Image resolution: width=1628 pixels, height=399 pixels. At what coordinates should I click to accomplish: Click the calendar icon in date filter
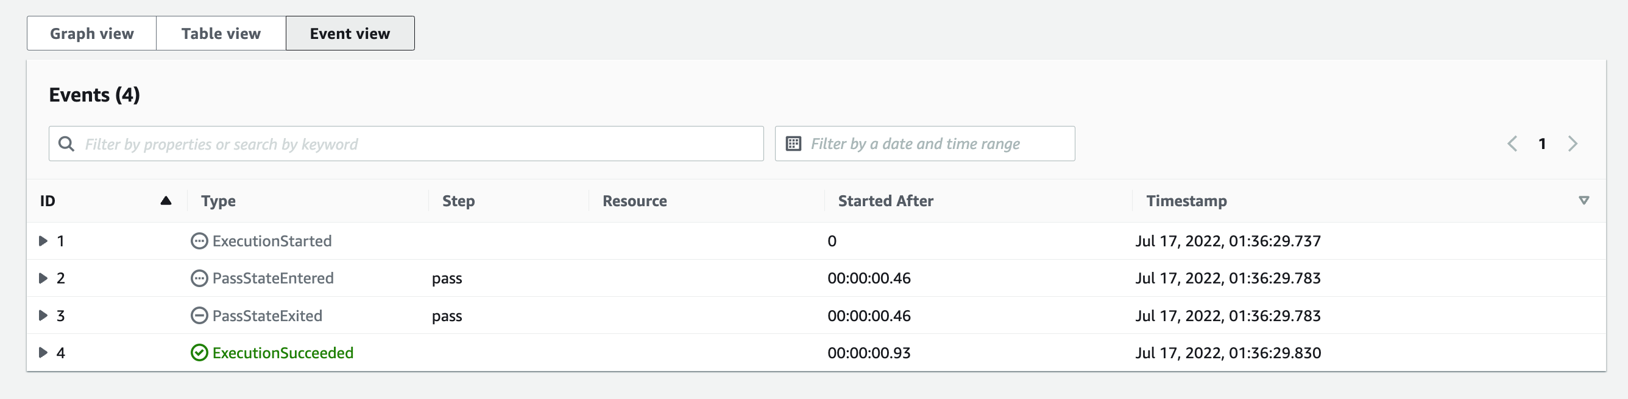pos(793,144)
